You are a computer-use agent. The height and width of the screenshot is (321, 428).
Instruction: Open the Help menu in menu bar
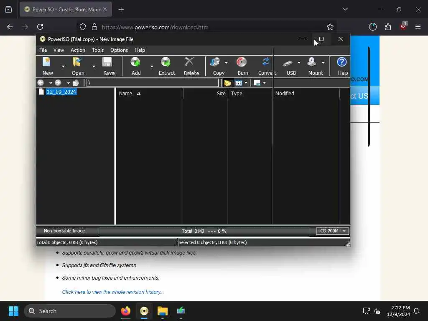(140, 50)
